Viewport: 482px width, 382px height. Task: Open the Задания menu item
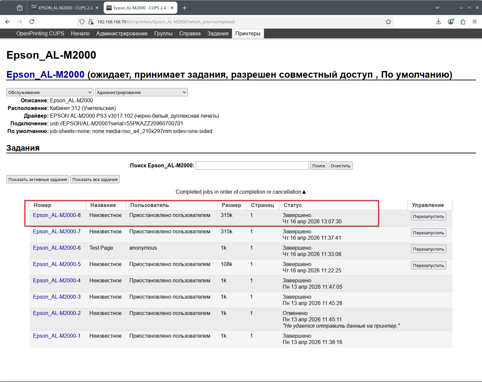point(218,33)
